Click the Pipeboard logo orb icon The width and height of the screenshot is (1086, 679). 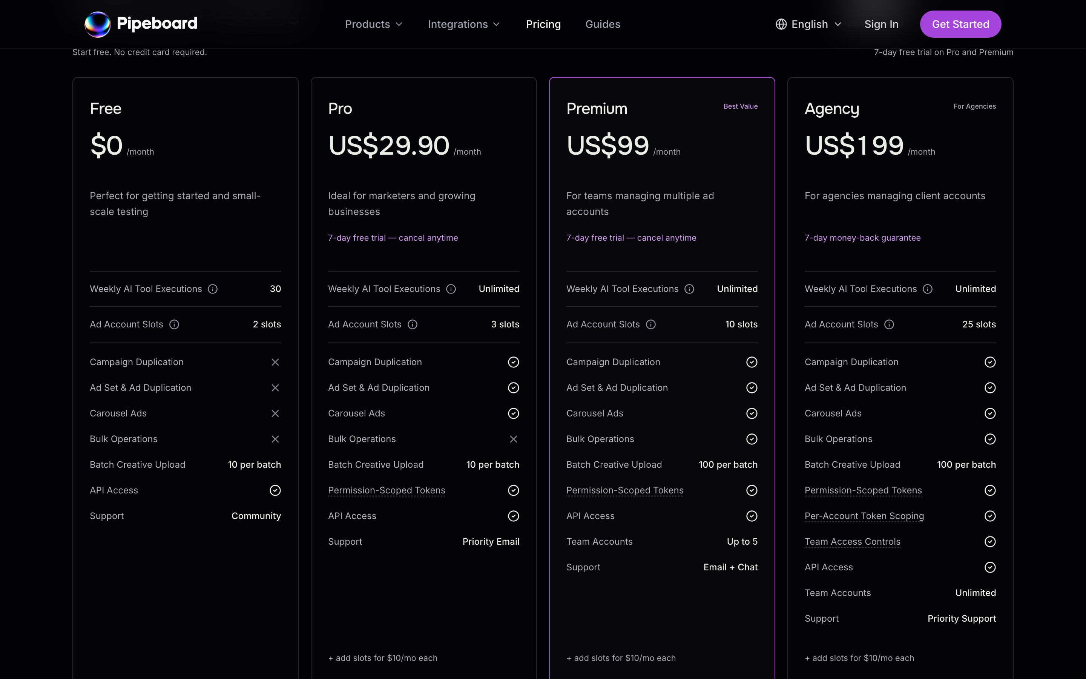click(97, 24)
